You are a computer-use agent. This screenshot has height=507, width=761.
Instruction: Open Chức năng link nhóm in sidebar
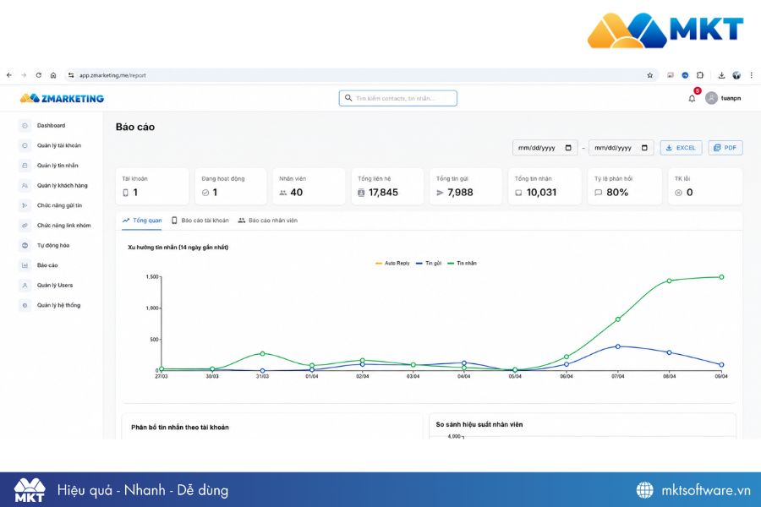[63, 226]
